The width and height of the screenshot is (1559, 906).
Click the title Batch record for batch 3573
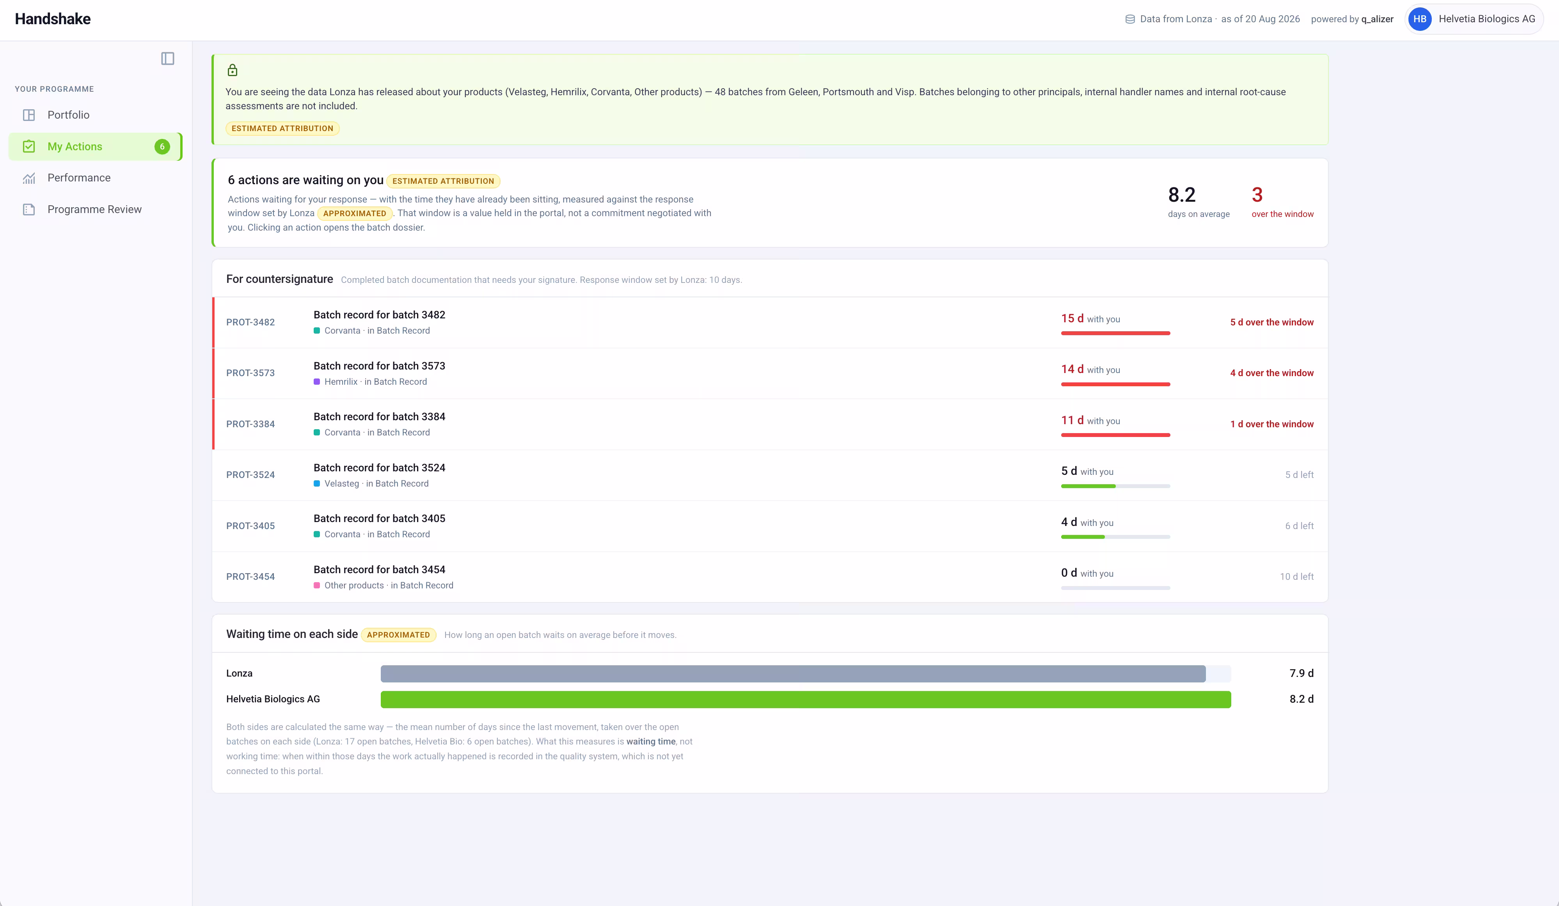[x=379, y=366]
